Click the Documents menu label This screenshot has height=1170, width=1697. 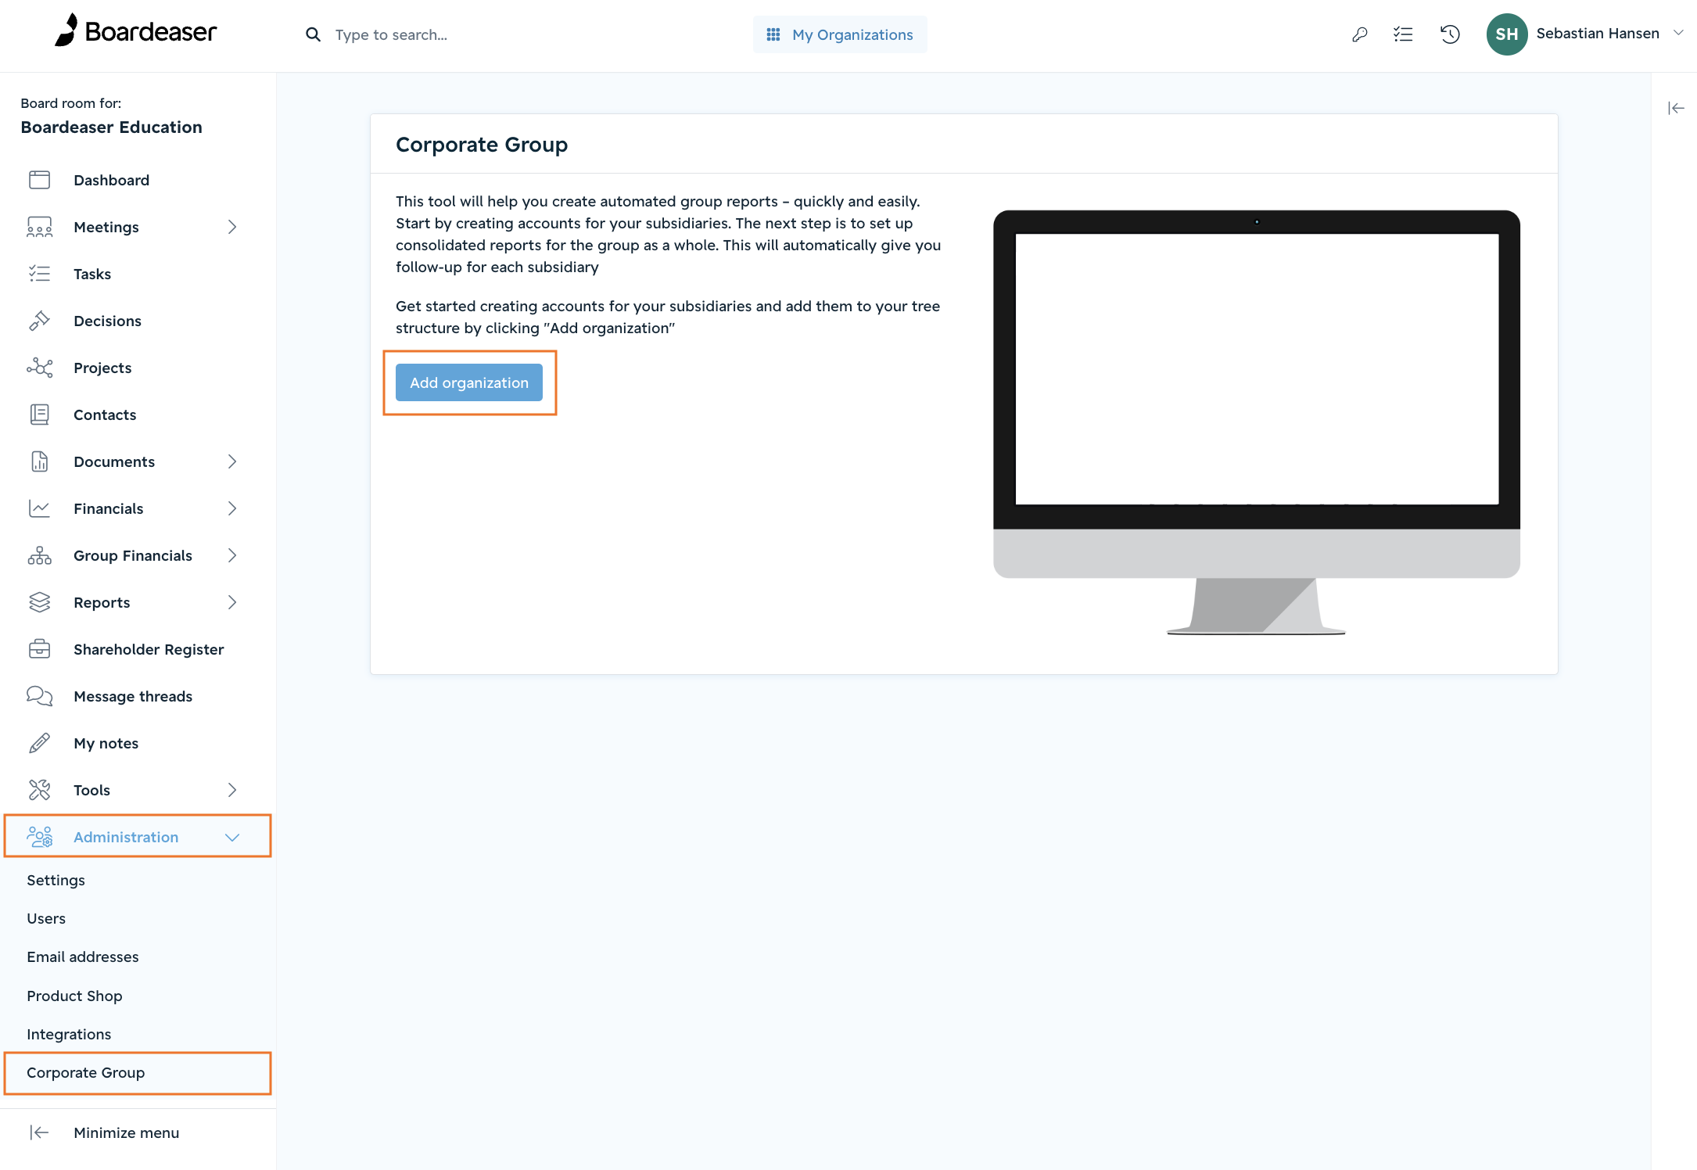tap(114, 461)
